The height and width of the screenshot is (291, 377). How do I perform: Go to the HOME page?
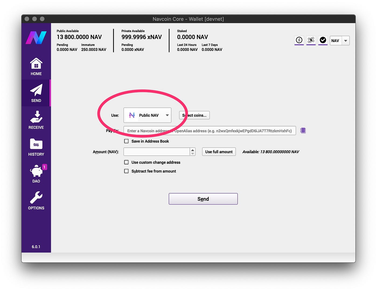click(x=36, y=67)
